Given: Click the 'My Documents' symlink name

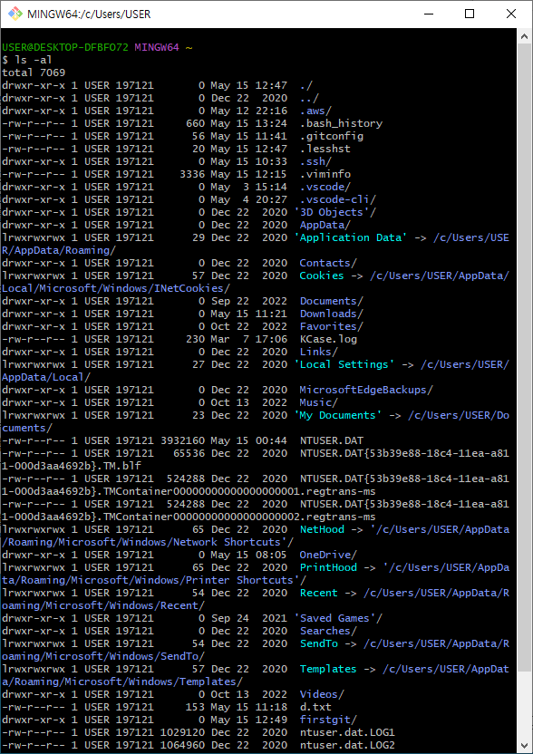Looking at the screenshot, I should point(338,415).
